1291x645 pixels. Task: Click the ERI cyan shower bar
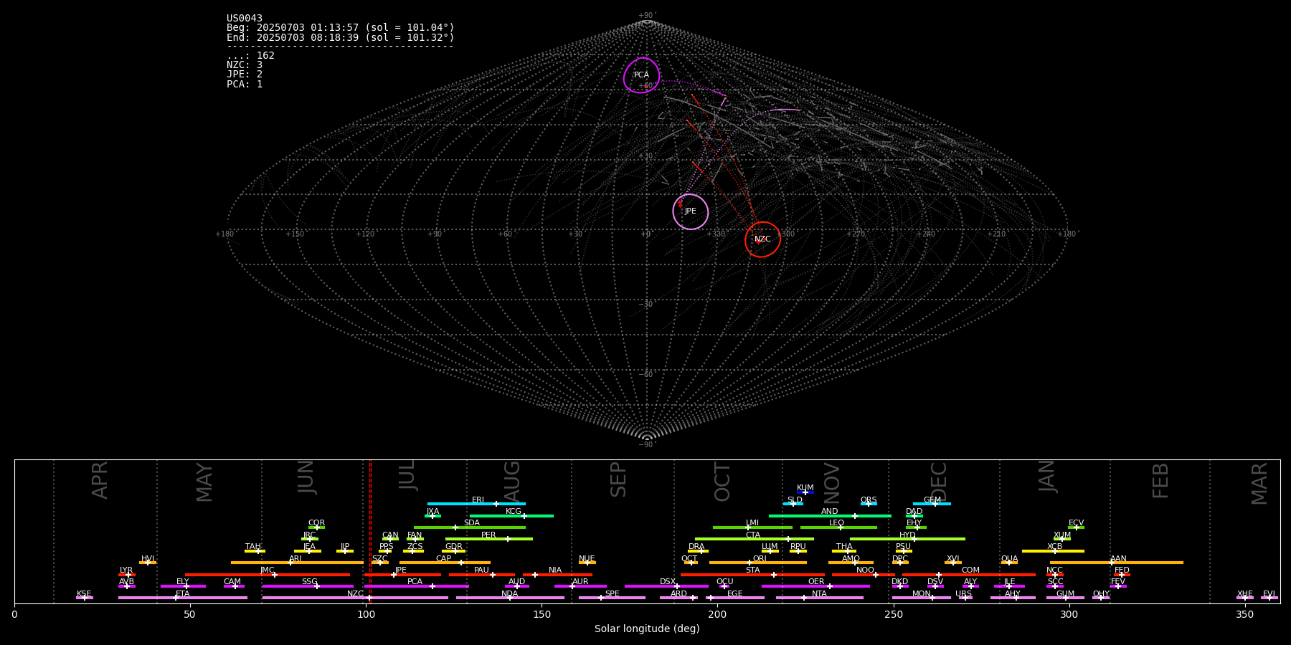click(x=476, y=504)
